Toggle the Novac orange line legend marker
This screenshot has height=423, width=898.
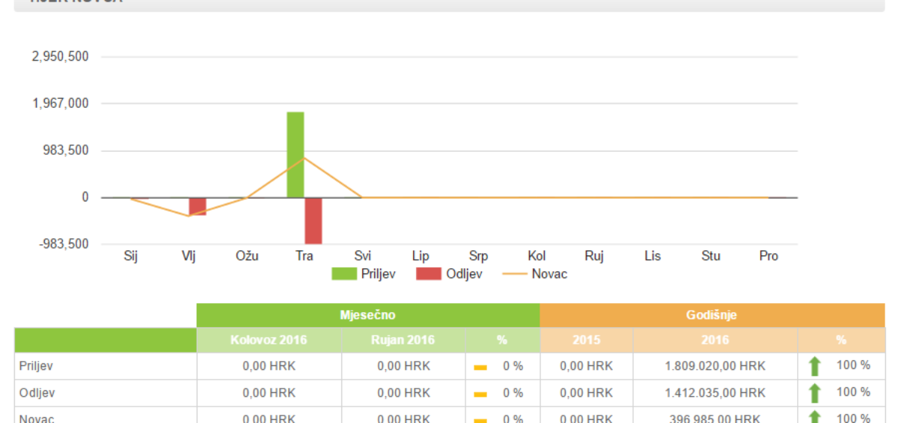(x=515, y=274)
